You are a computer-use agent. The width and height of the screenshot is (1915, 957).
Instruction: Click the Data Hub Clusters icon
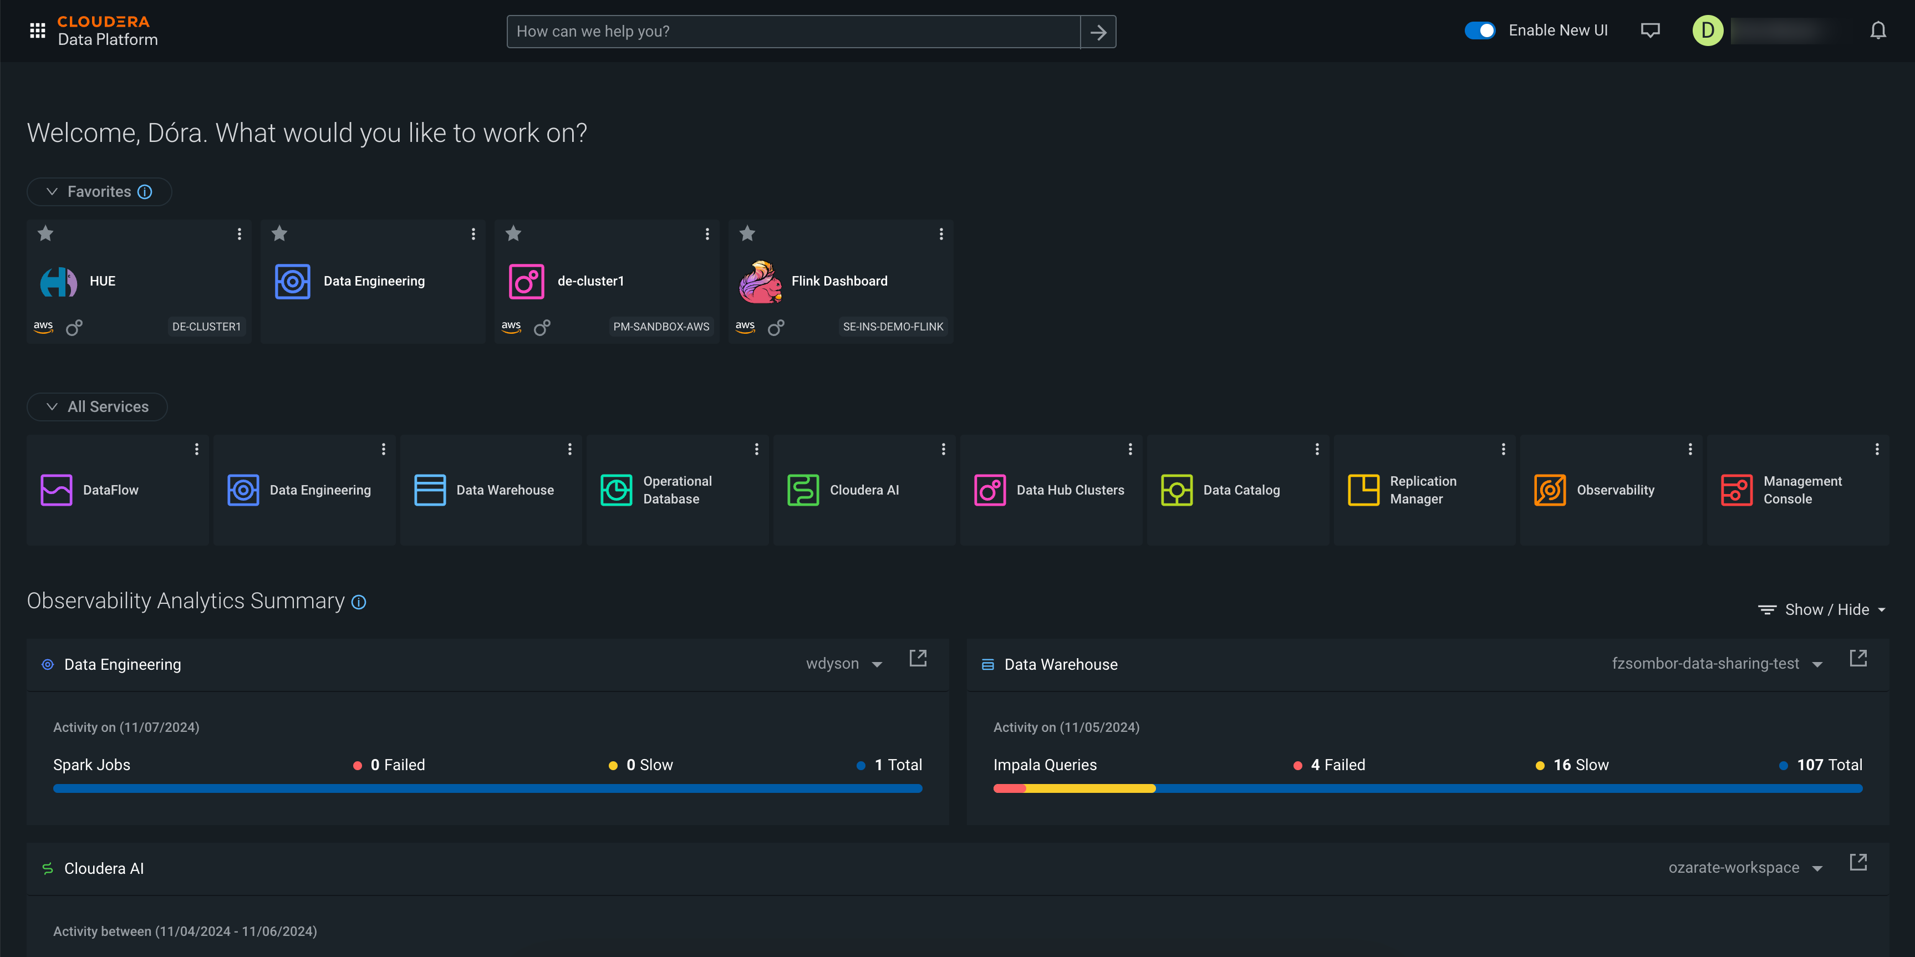tap(990, 490)
